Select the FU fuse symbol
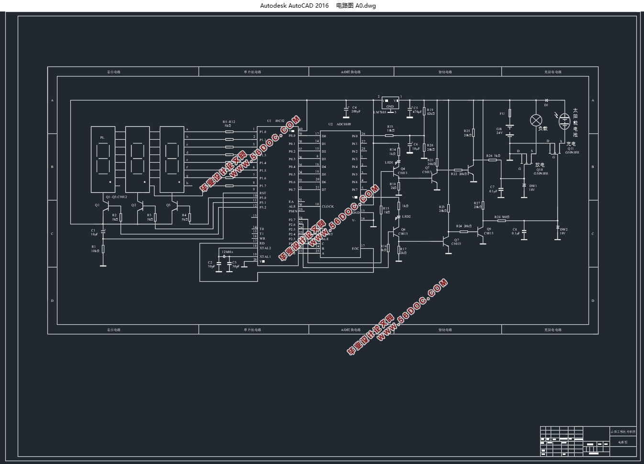 [510, 113]
